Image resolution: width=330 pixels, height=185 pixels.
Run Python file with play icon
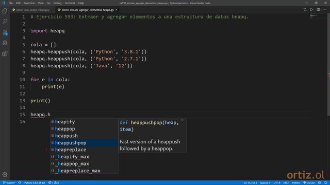311,10
